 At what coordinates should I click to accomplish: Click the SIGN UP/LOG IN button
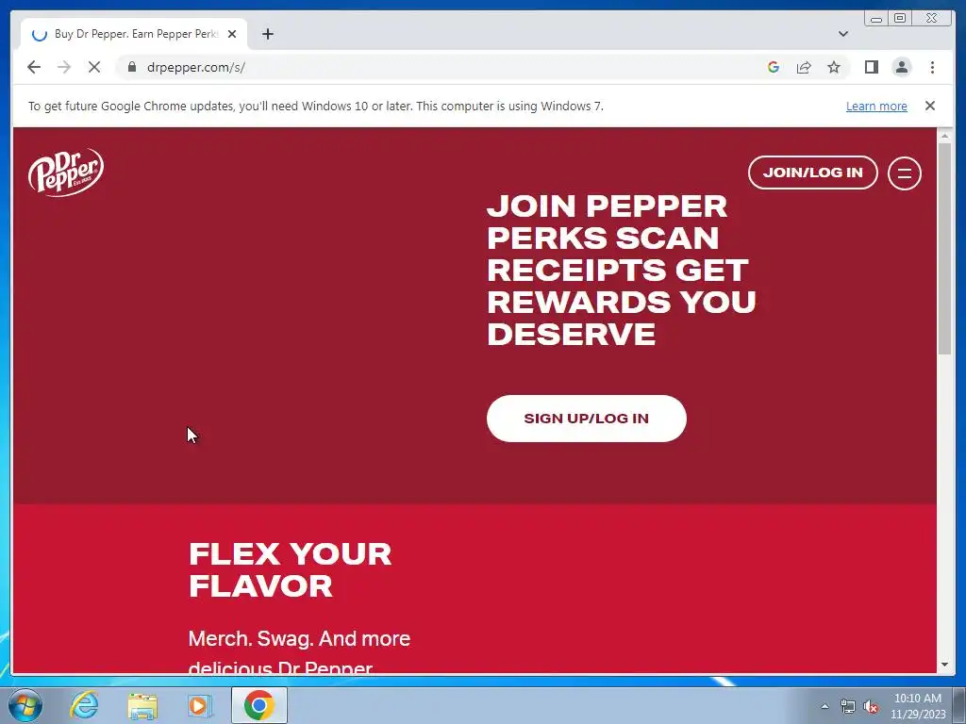[586, 419]
